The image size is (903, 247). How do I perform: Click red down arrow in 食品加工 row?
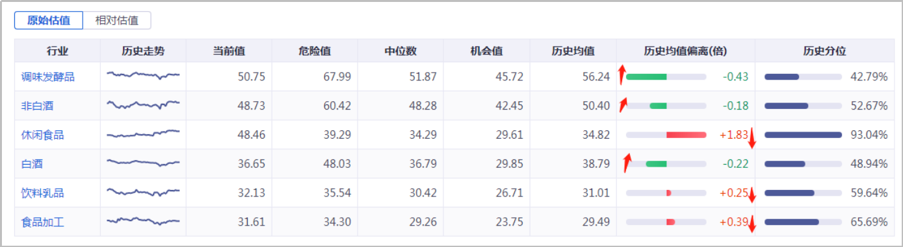752,223
